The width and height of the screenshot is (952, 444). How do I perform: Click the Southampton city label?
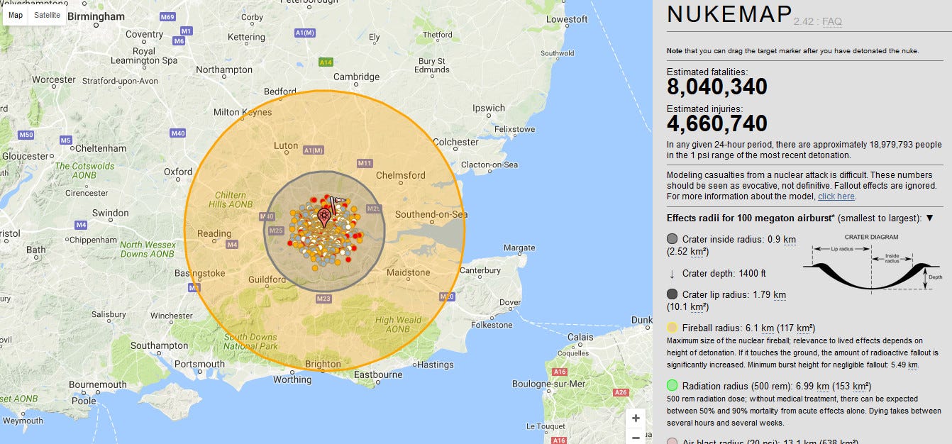tap(160, 346)
